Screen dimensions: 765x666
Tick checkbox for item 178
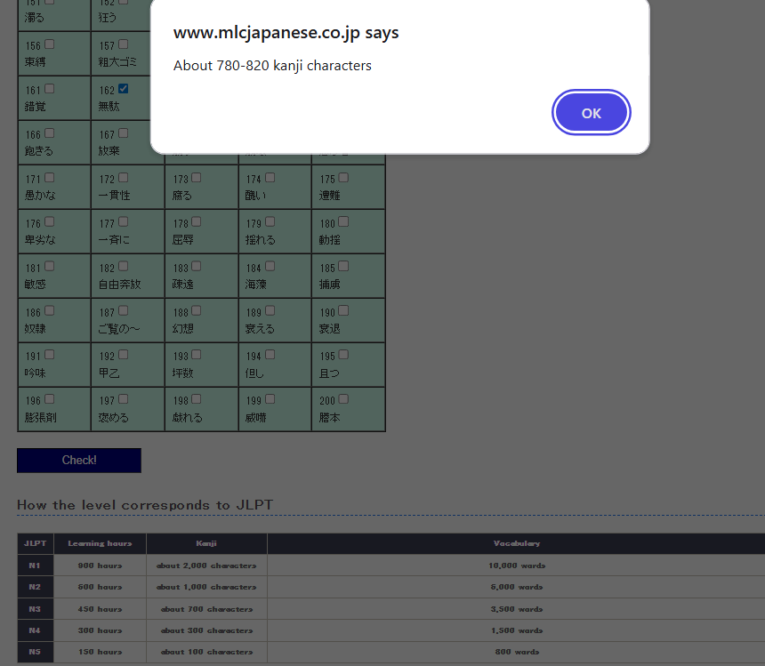coord(196,221)
